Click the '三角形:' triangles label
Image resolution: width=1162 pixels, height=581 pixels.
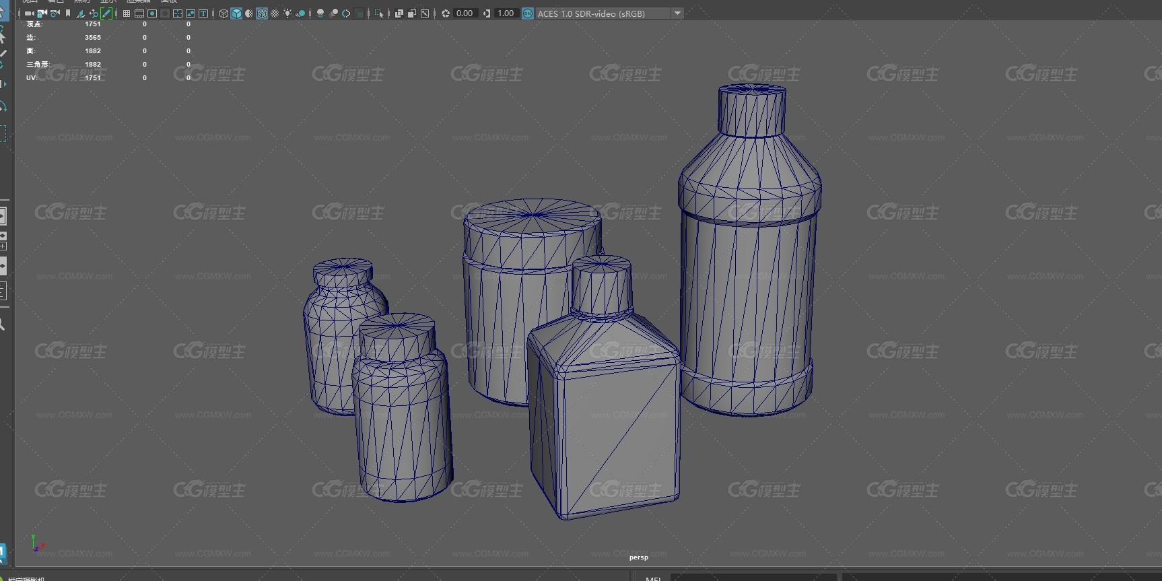click(x=38, y=64)
